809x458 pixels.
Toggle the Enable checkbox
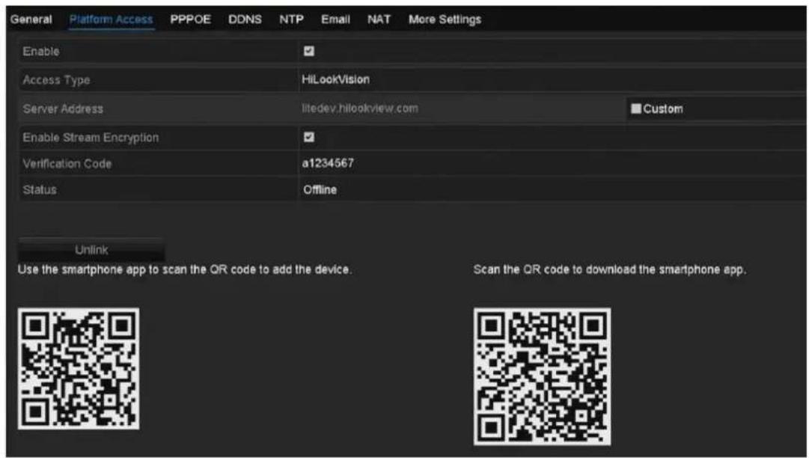click(x=309, y=51)
